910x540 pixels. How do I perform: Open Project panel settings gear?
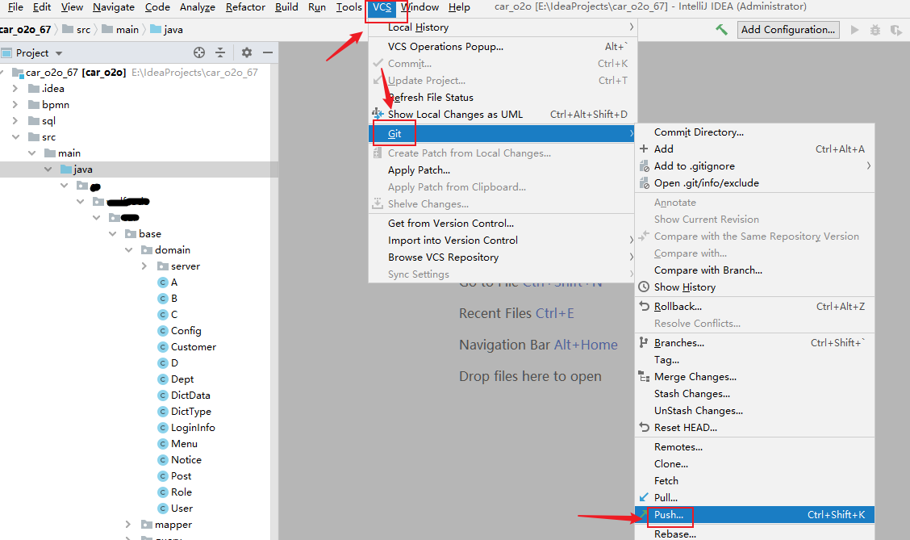247,52
